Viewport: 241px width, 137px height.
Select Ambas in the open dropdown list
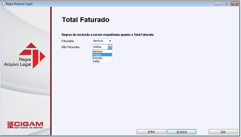(102, 55)
